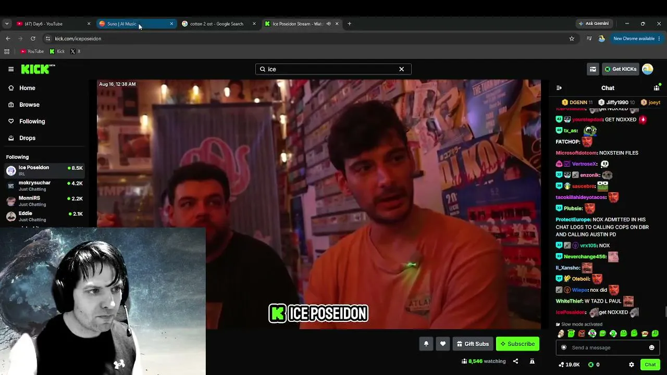The height and width of the screenshot is (375, 667).
Task: Follow the channel with the heart icon
Action: tap(443, 344)
